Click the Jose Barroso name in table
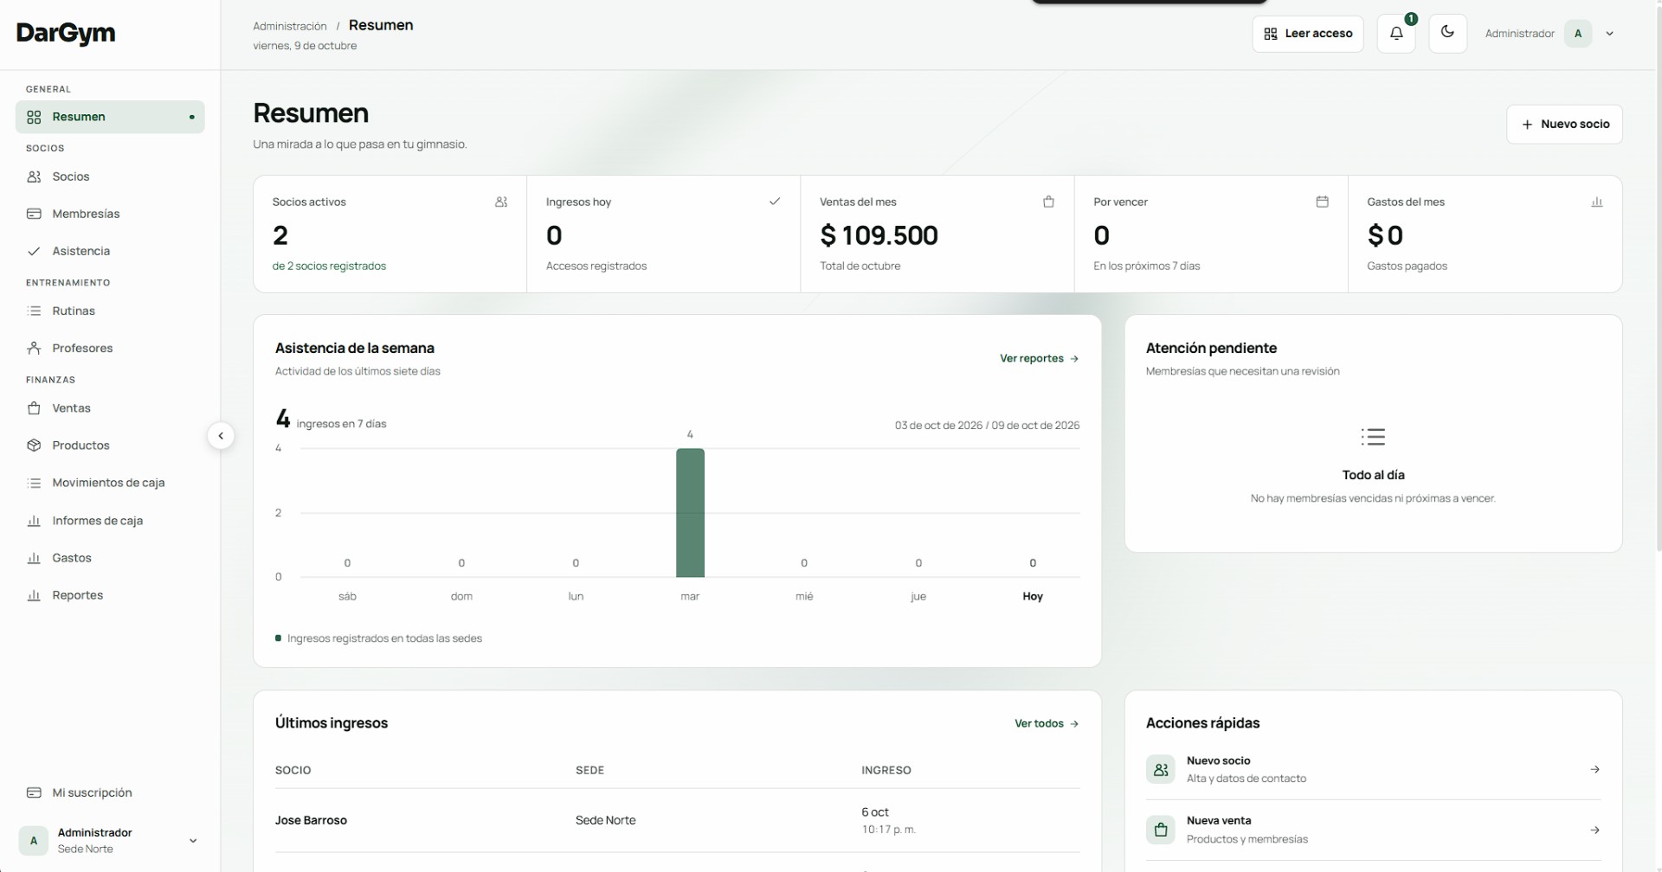1662x872 pixels. [x=311, y=820]
